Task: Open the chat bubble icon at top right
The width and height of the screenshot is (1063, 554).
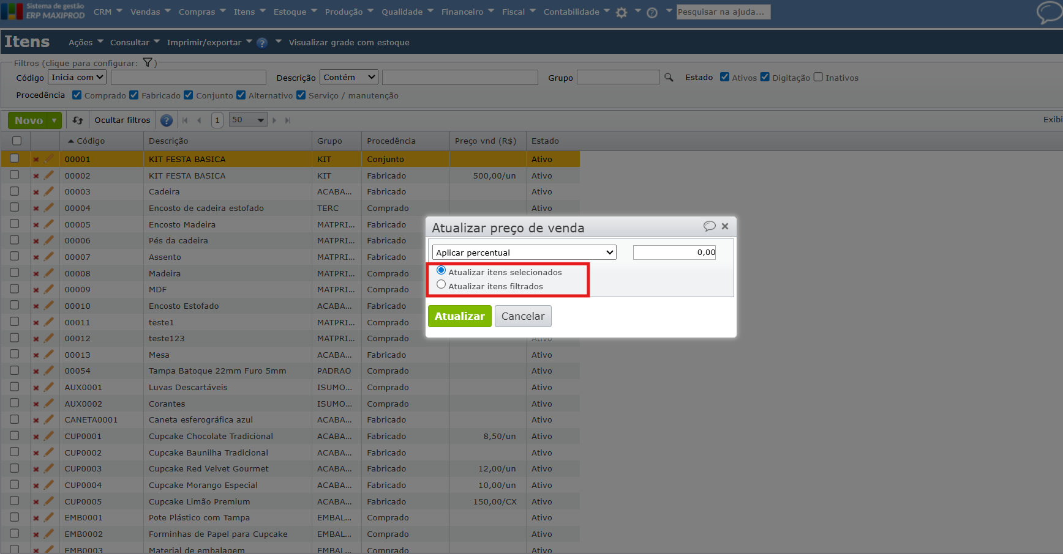Action: coord(1049,13)
